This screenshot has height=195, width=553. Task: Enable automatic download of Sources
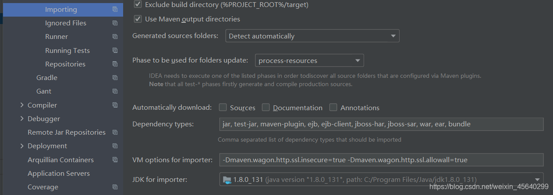pos(223,107)
